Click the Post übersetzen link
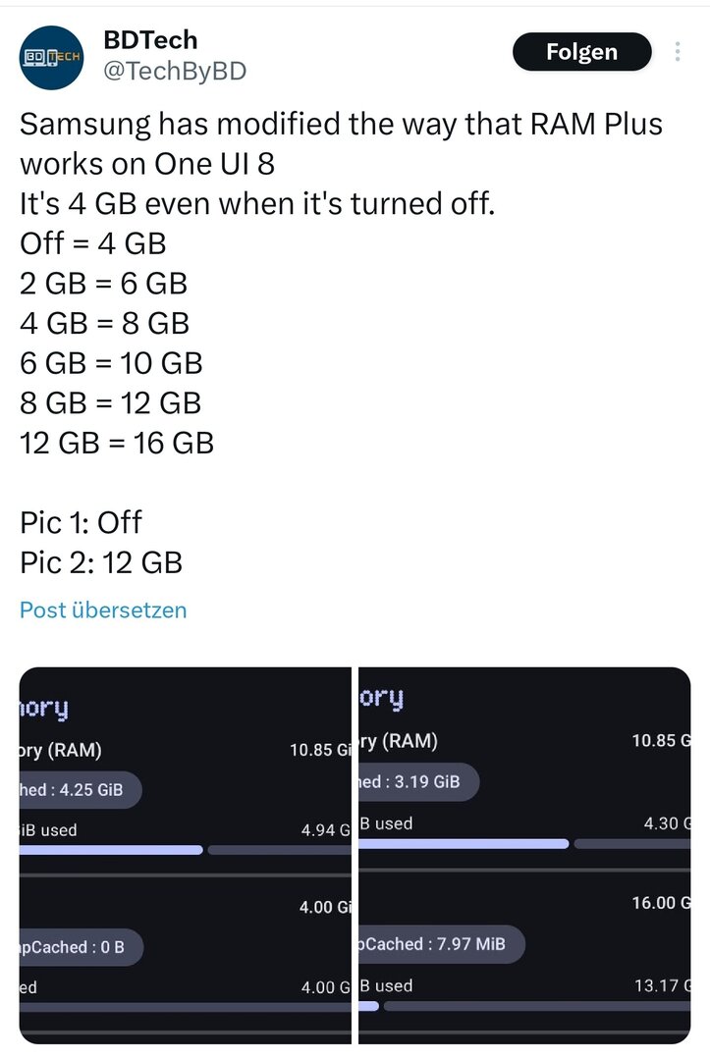710x1060 pixels. [103, 609]
